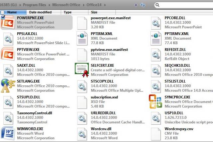Go to Office14 in the breadcrumb

pyautogui.click(x=94, y=5)
